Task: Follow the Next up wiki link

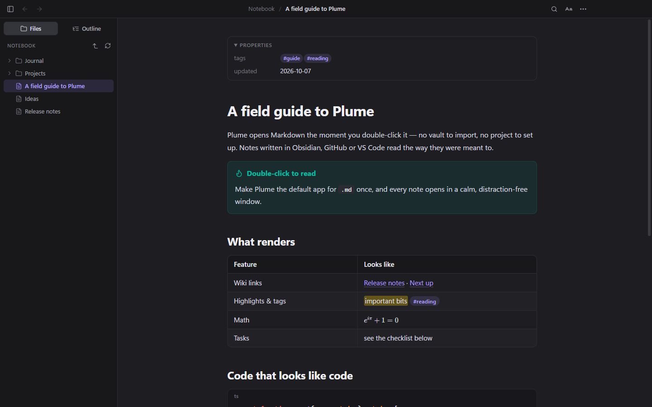Action: click(422, 283)
